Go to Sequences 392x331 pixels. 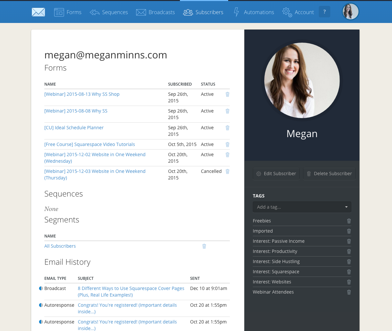109,12
